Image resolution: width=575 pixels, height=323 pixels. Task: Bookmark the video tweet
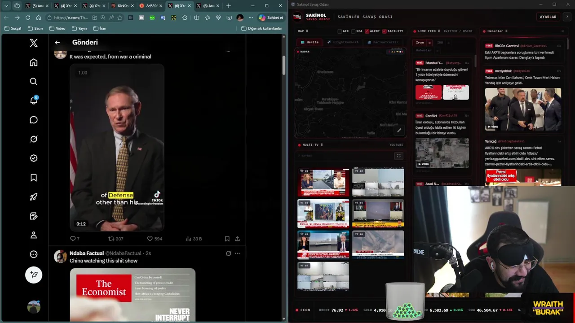pos(227,239)
